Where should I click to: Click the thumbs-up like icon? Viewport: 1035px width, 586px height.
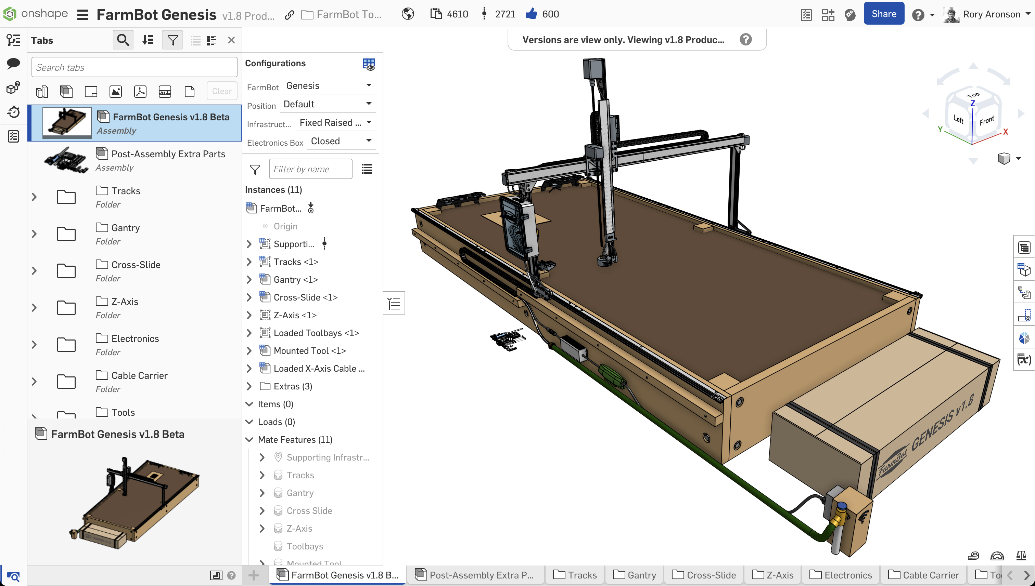coord(532,14)
